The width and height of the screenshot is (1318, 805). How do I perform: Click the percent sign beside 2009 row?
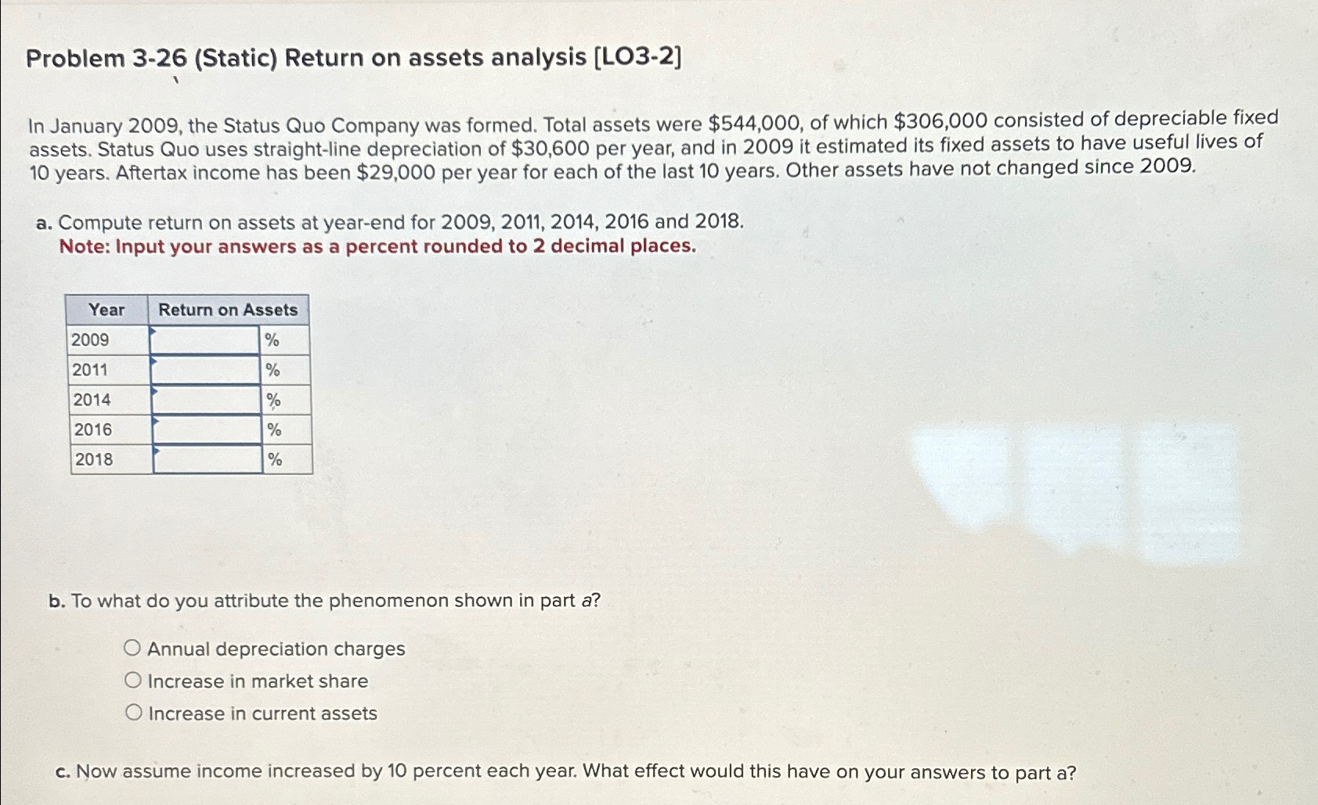click(x=272, y=340)
